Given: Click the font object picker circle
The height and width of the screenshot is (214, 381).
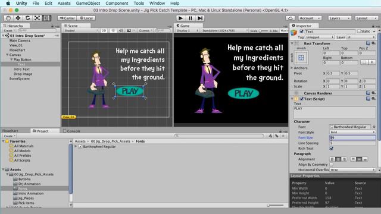Looking at the screenshot, I should click(x=374, y=127).
